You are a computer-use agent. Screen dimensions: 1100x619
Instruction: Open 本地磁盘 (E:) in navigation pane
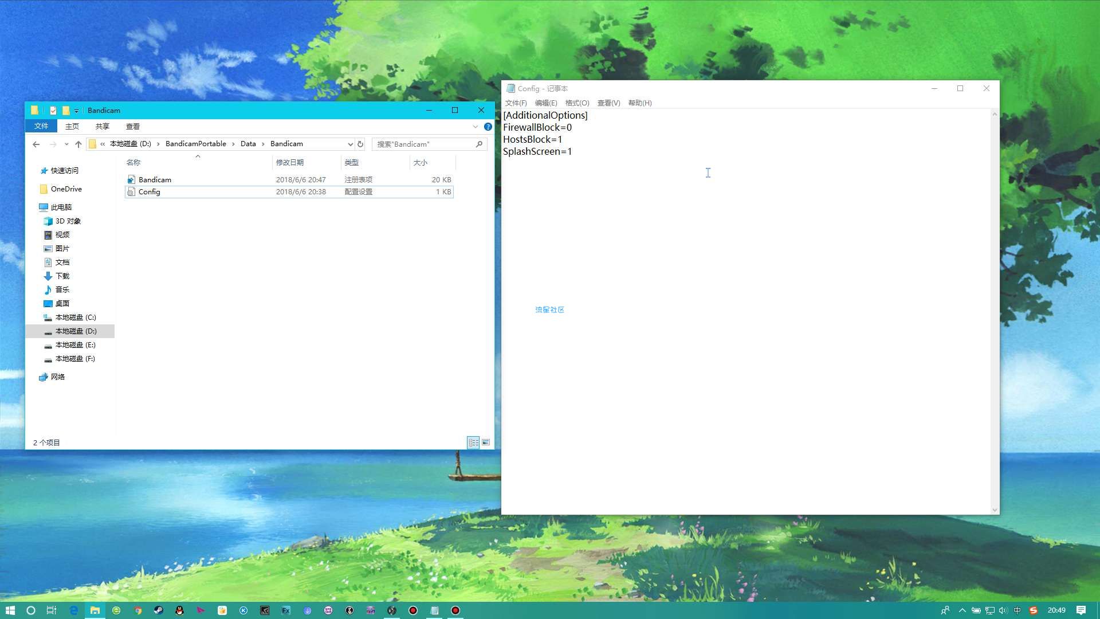click(70, 345)
